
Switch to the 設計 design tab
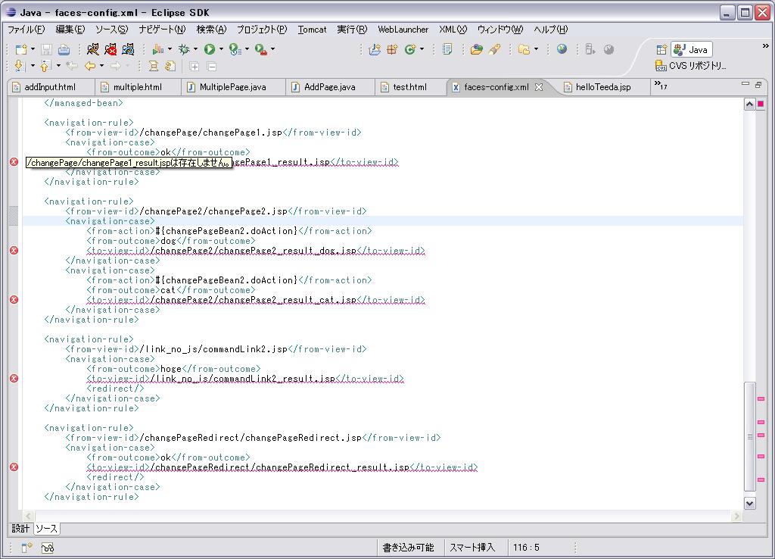[20, 528]
